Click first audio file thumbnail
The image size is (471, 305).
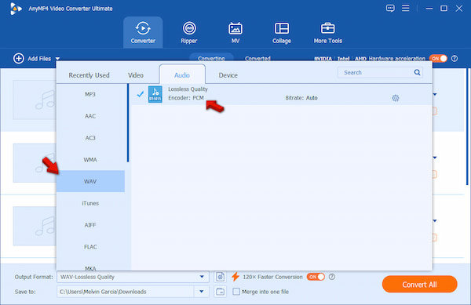(35, 100)
